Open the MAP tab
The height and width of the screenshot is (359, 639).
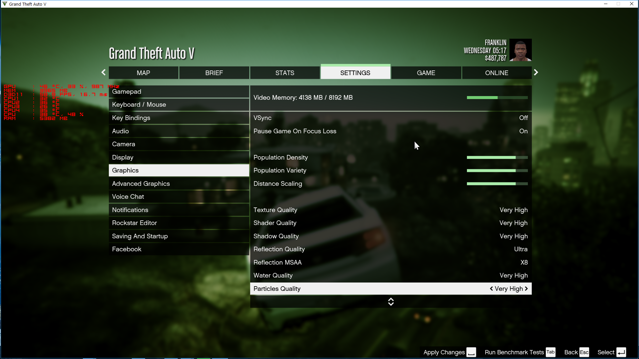(143, 73)
